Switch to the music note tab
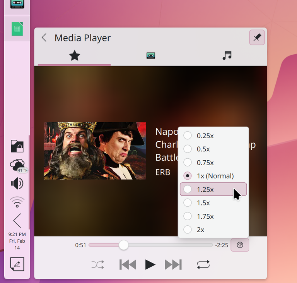297x283 pixels. click(227, 56)
